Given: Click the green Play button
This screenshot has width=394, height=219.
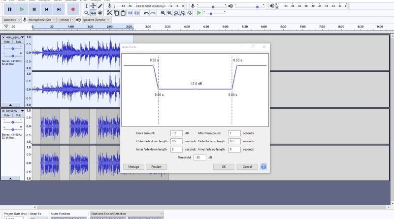Looking at the screenshot, I should (x=22, y=9).
